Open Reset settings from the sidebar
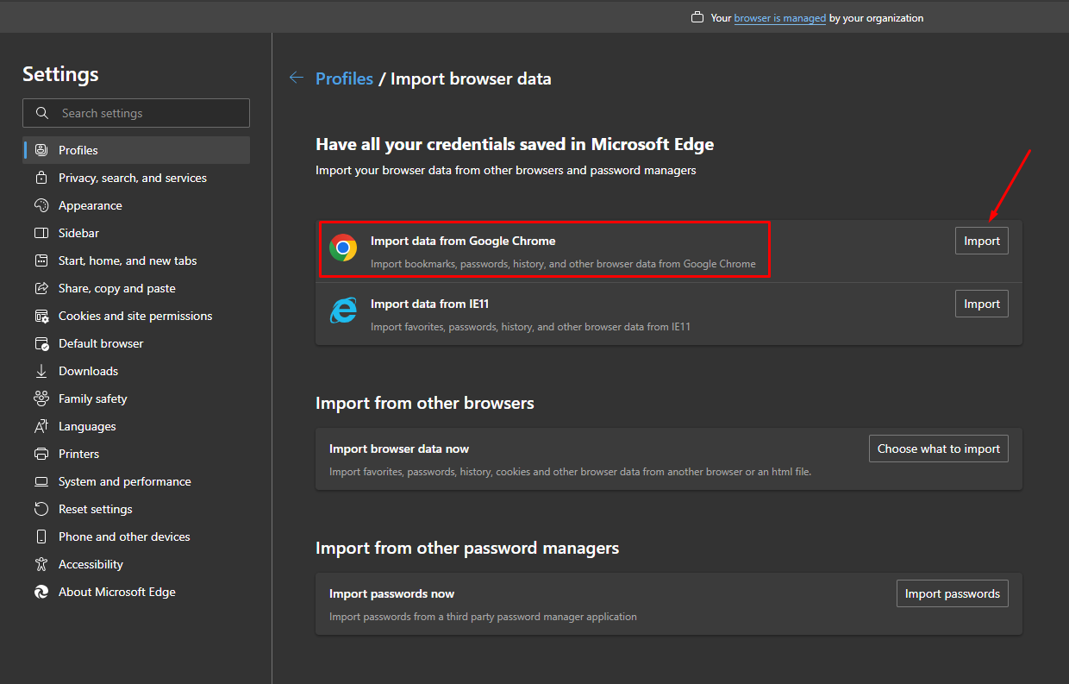Image resolution: width=1069 pixels, height=684 pixels. click(96, 509)
